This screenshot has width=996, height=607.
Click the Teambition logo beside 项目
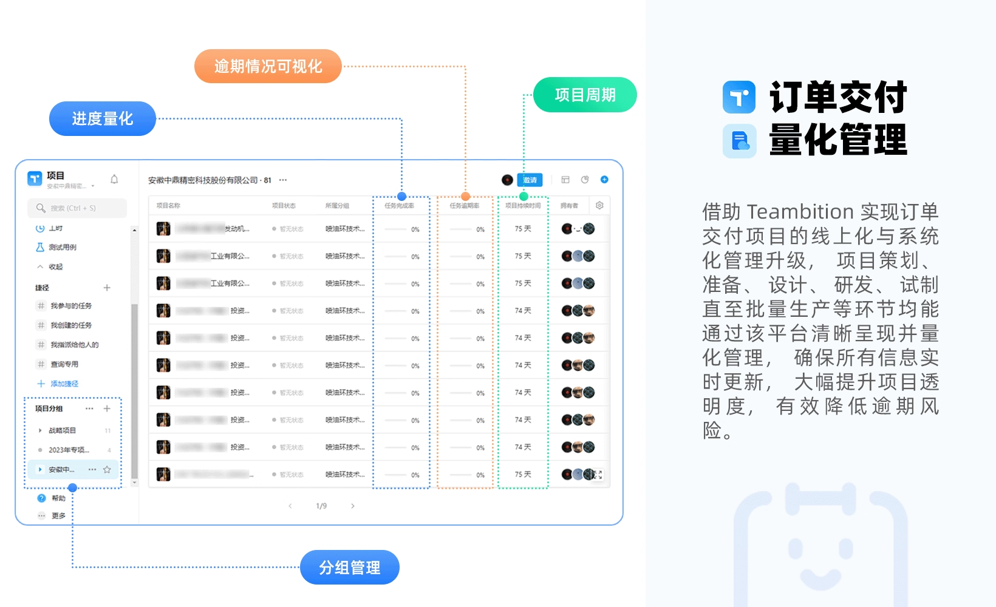click(35, 178)
